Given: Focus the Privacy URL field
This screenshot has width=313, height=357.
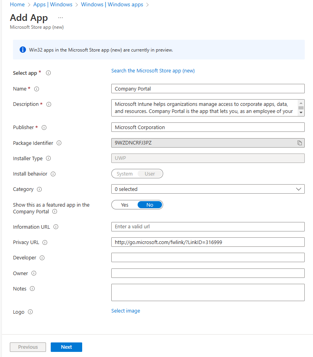Looking at the screenshot, I should [208, 242].
